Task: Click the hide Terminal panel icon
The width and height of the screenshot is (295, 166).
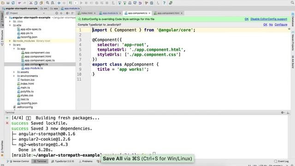Action: [288, 113]
